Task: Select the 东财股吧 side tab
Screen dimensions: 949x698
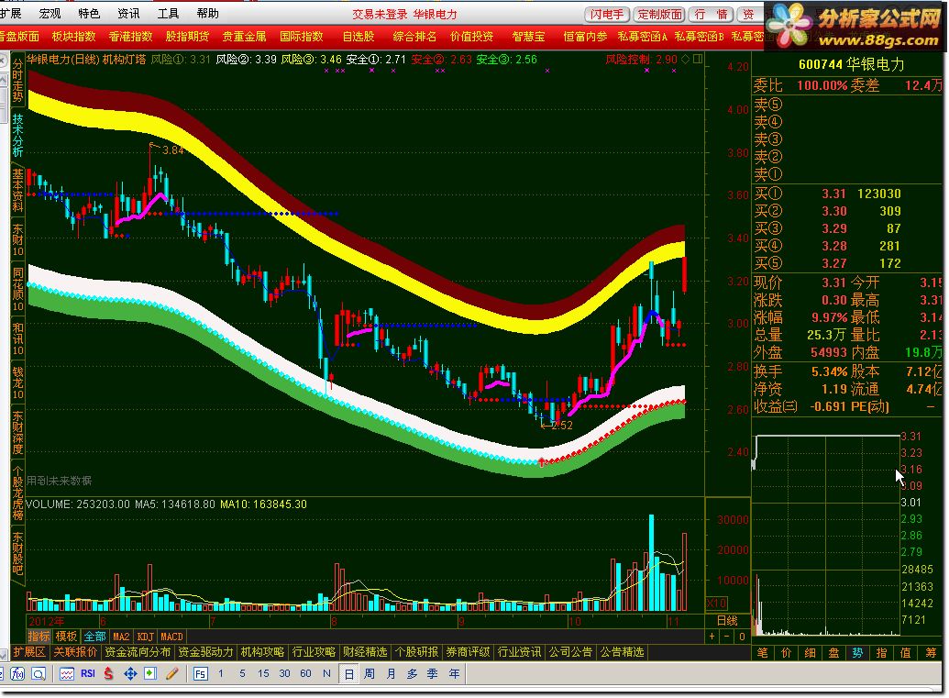Action: pyautogui.click(x=17, y=553)
